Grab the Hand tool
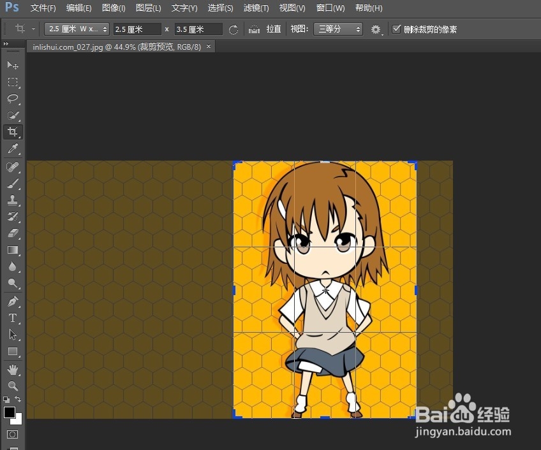Screen dimensions: 541x450 click(12, 369)
